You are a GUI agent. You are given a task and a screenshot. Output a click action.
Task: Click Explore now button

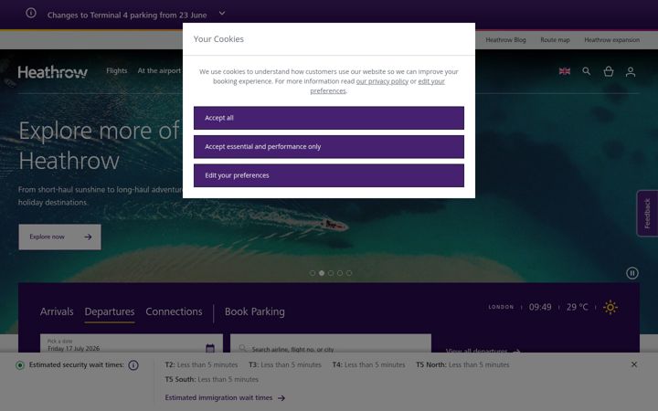[59, 237]
